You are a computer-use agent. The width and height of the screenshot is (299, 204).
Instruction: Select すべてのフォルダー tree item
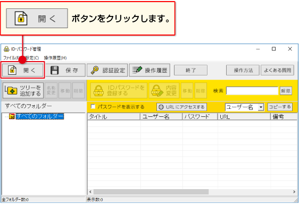(40, 116)
